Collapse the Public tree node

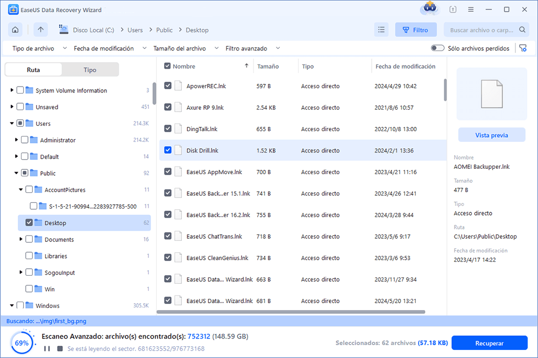[16, 173]
